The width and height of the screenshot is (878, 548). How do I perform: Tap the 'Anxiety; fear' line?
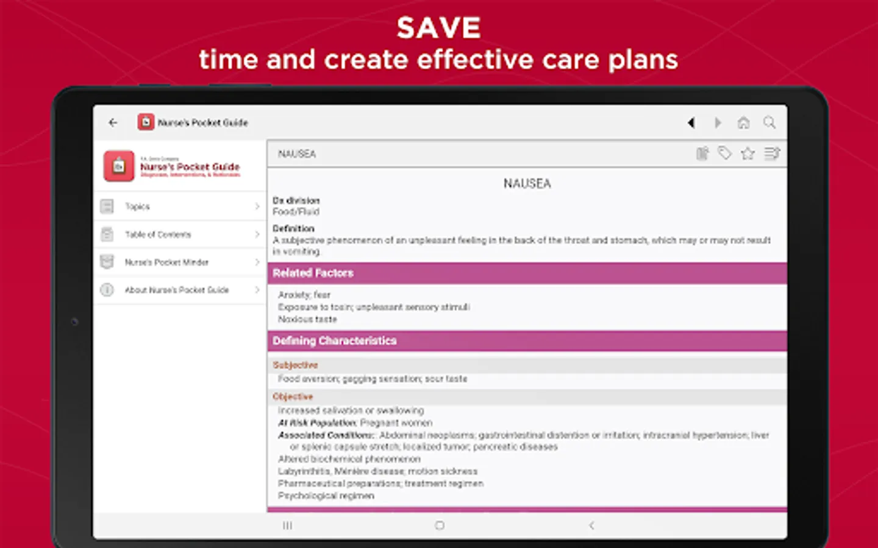(304, 295)
